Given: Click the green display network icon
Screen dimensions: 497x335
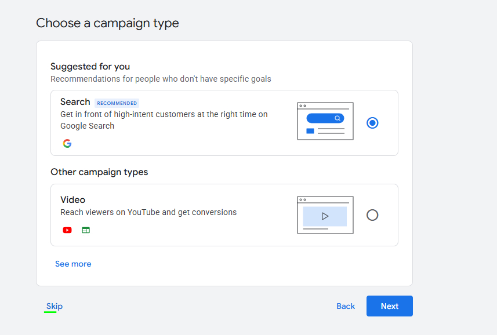Looking at the screenshot, I should pyautogui.click(x=86, y=230).
